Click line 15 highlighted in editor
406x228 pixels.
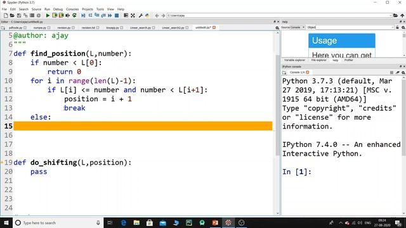click(x=143, y=126)
